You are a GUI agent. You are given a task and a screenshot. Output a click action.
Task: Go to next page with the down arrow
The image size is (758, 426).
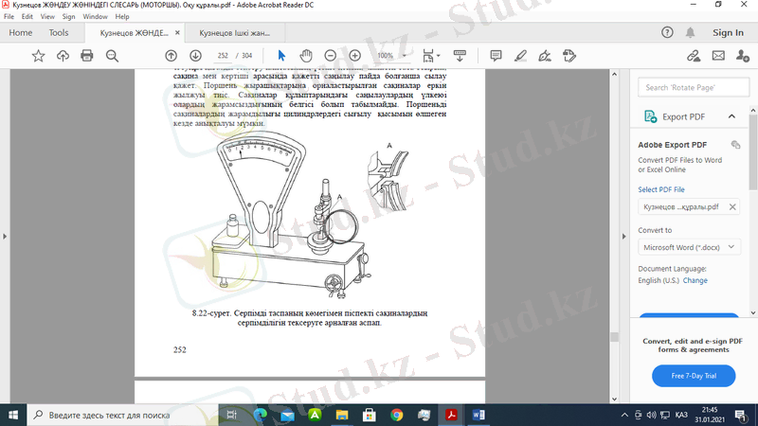[x=195, y=56]
